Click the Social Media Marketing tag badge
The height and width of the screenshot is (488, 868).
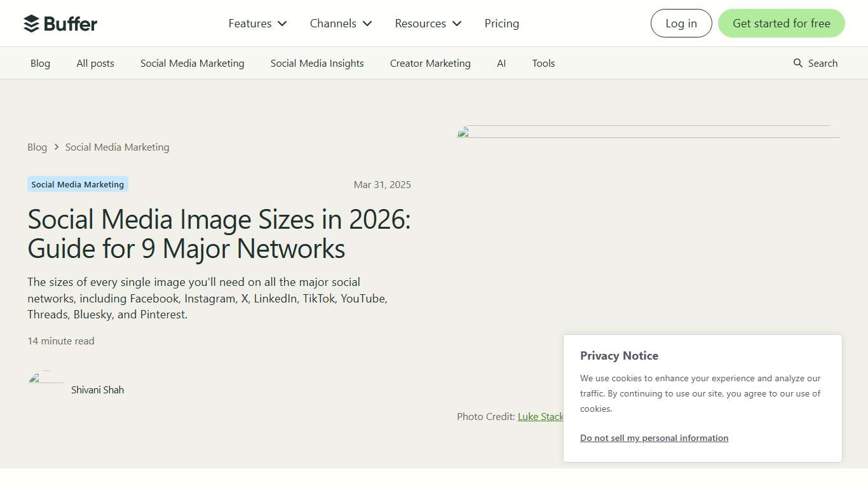click(x=77, y=184)
